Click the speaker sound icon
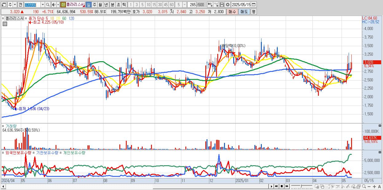Viewport: 383px width, 190px height. (54, 5)
